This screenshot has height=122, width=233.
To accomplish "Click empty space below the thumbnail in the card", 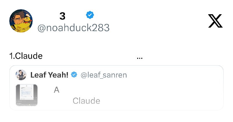I will pos(27,108).
